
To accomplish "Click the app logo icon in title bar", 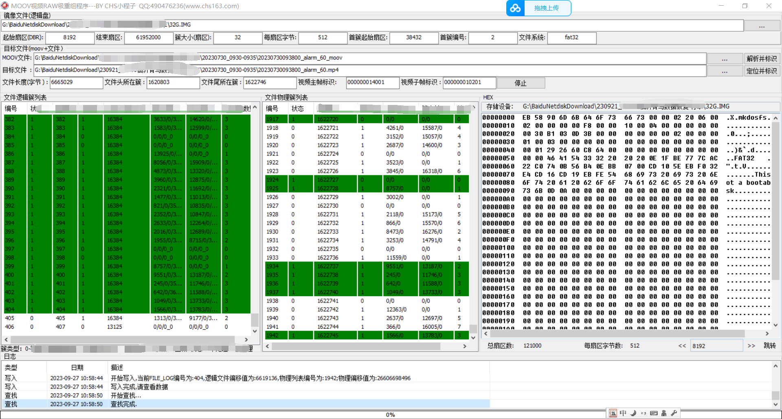I will [5, 6].
